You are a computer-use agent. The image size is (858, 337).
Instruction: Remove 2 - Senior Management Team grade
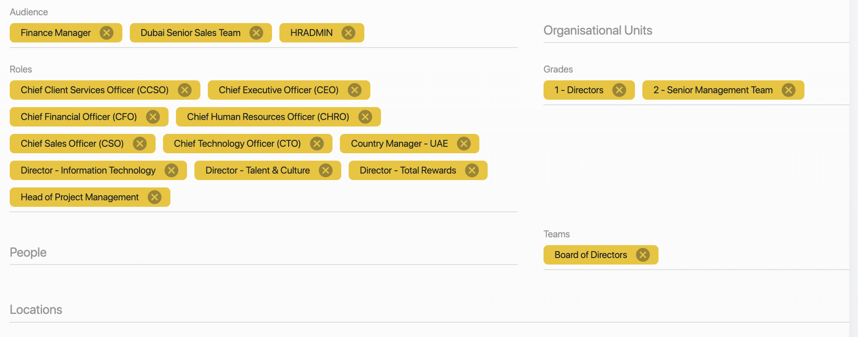coord(789,90)
